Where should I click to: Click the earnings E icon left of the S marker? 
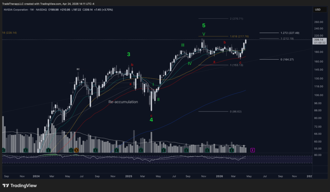71,150
